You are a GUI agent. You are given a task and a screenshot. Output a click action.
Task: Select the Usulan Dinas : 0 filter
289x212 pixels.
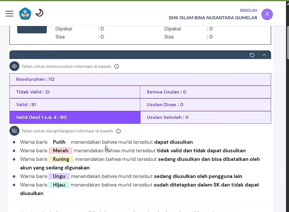pos(205,105)
